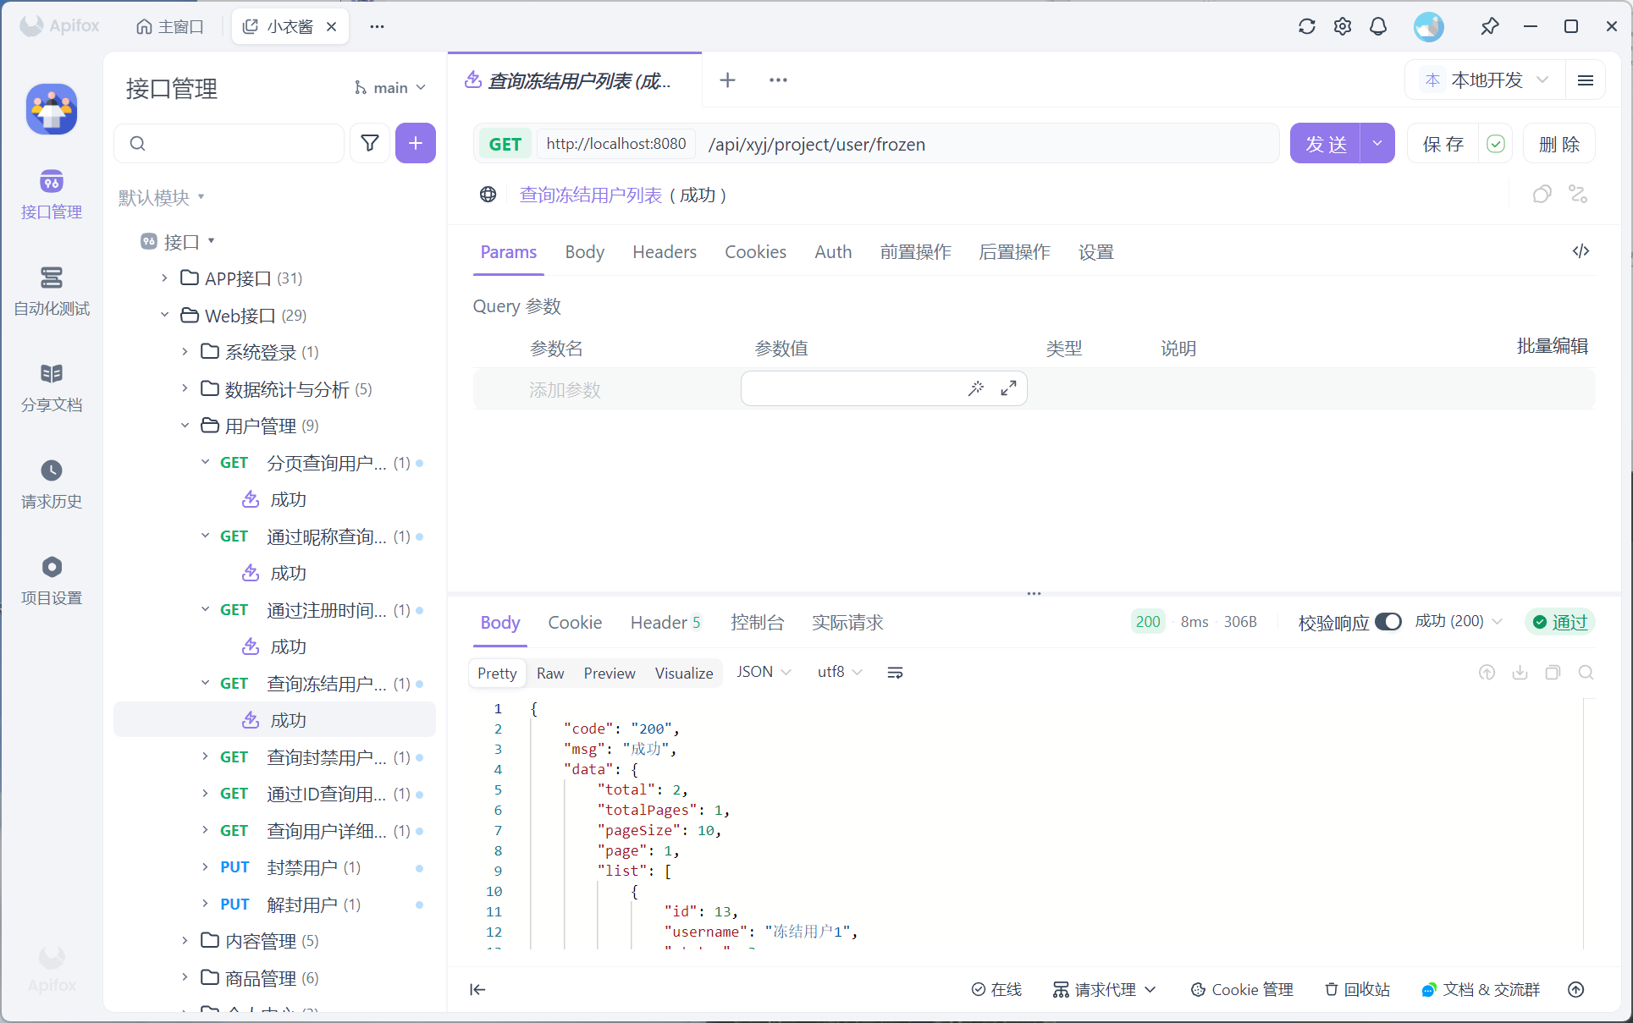Open the dropdown arrow beside 发送
The image size is (1633, 1023).
point(1377,144)
